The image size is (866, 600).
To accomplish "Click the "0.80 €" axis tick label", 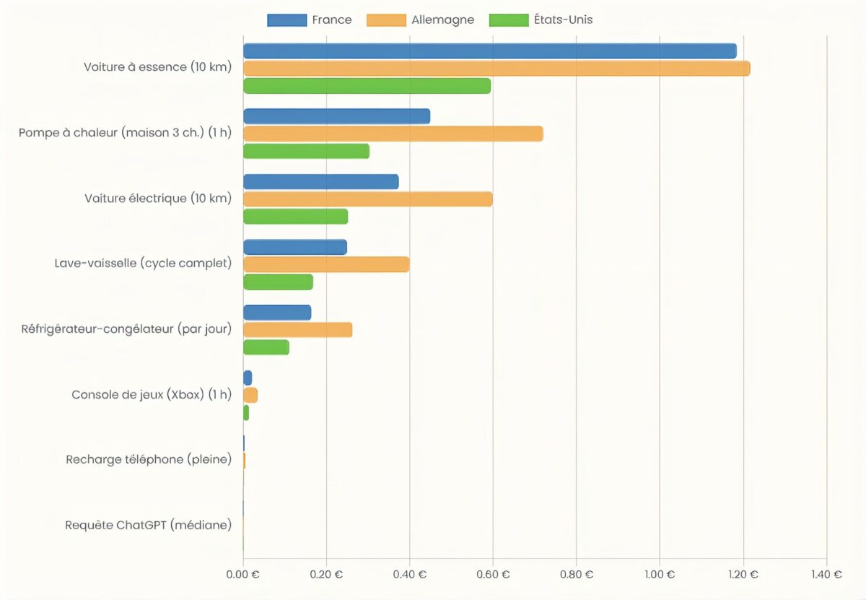I will tap(577, 575).
